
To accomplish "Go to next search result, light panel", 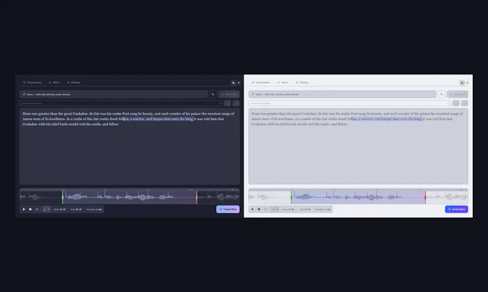I will [465, 103].
